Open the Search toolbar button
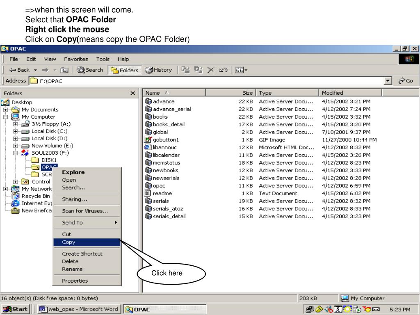Image resolution: width=420 pixels, height=315 pixels. pyautogui.click(x=90, y=70)
